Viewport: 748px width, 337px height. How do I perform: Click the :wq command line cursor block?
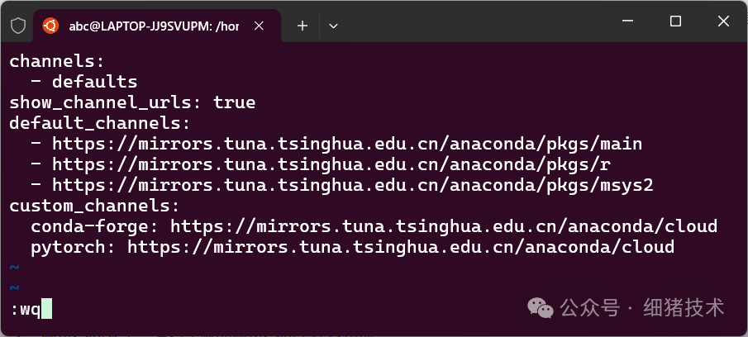46,309
